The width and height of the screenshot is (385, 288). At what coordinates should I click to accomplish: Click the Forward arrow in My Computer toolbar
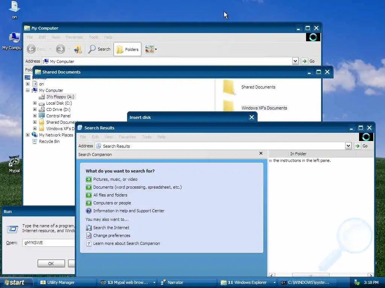[x=61, y=49]
